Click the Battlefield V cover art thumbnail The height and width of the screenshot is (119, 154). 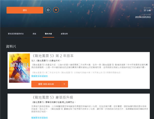pyautogui.click(x=19, y=68)
